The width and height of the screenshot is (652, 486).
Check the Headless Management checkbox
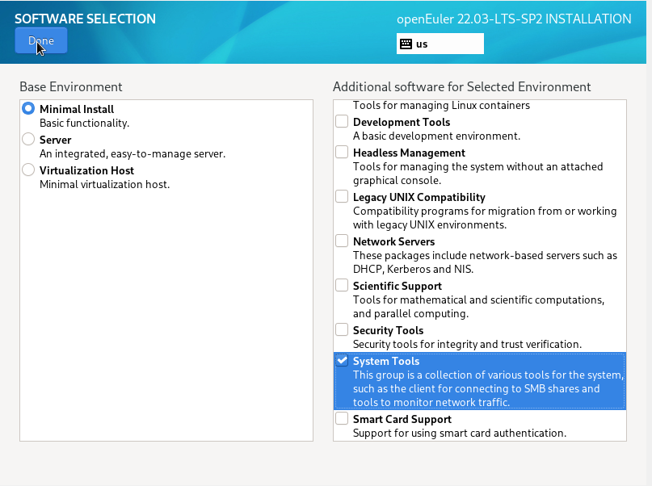pyautogui.click(x=342, y=153)
